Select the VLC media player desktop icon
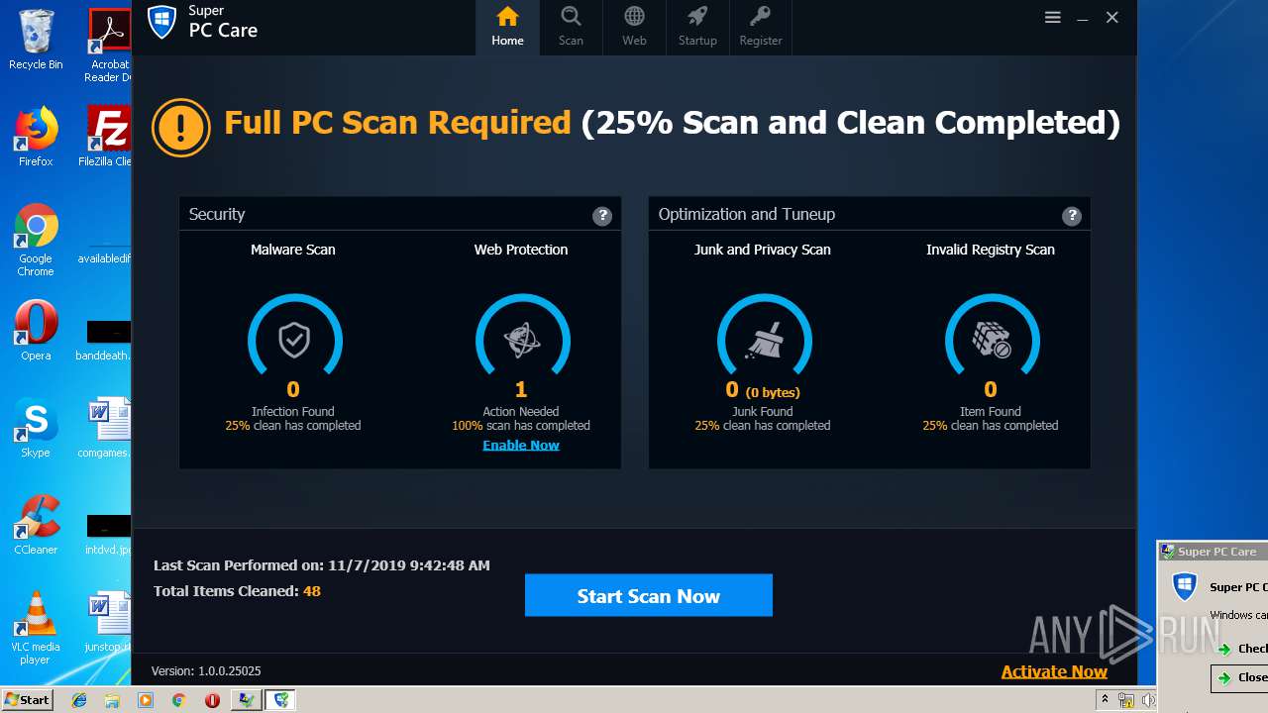Image resolution: width=1268 pixels, height=713 pixels. pos(36,628)
